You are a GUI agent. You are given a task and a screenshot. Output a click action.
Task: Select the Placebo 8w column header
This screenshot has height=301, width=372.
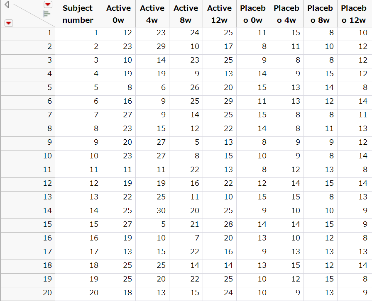[320, 13]
